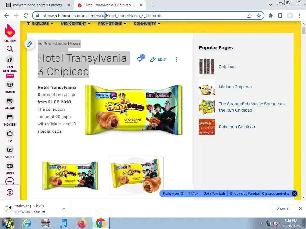This screenshot has width=306, height=229.
Task: Open the user profile avatar icon
Action: point(10,192)
